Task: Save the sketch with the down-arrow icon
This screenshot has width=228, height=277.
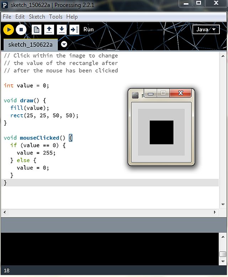Action: [x=62, y=30]
